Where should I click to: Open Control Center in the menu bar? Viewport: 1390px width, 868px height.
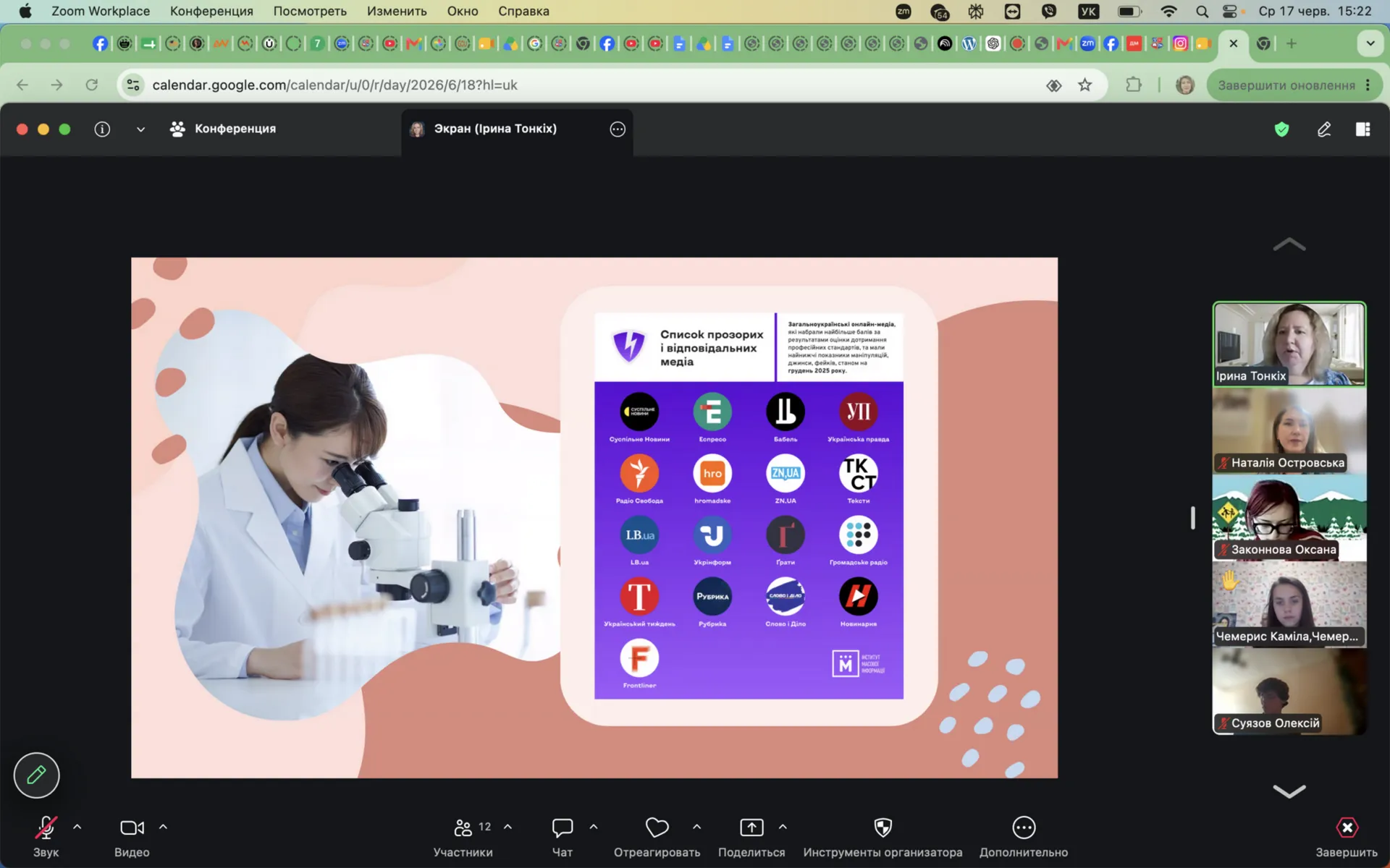click(1230, 11)
